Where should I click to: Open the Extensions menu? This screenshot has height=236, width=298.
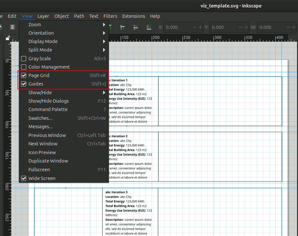click(134, 16)
